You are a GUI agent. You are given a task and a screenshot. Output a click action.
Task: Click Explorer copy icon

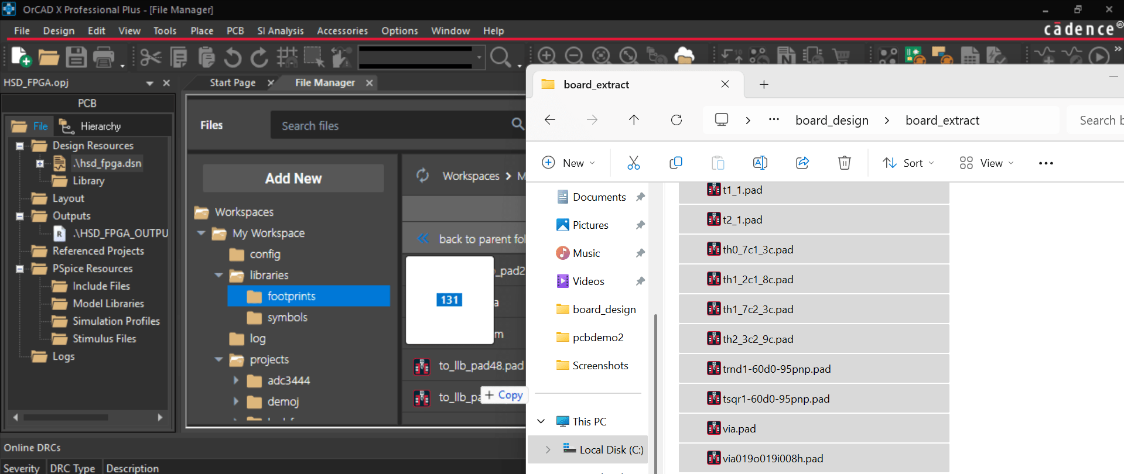coord(675,163)
